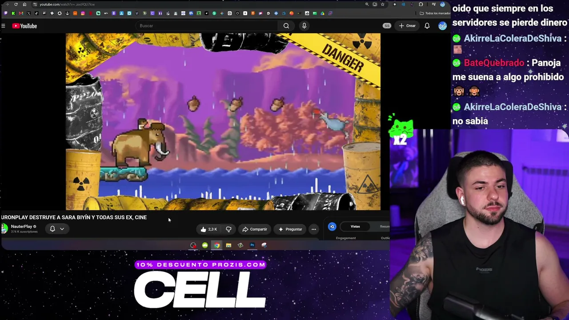
Task: Open the browser zoom magnifier icon
Action: [x=367, y=4]
